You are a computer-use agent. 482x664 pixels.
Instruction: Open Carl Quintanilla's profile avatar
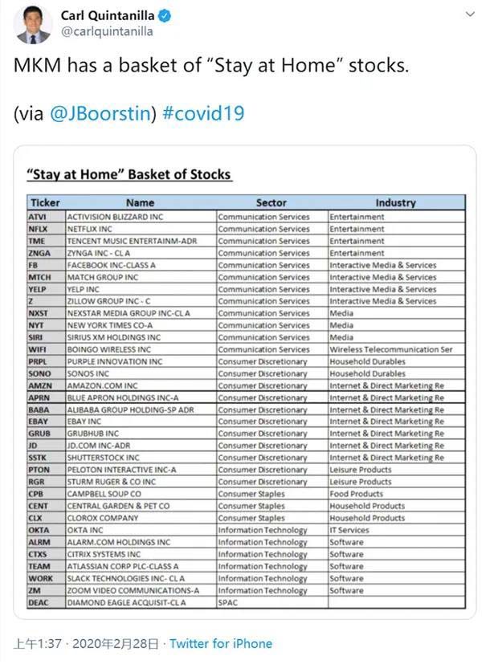coord(31,25)
